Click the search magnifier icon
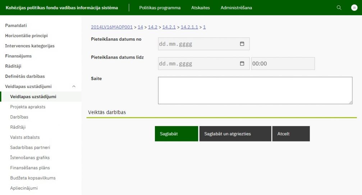 tap(339, 8)
